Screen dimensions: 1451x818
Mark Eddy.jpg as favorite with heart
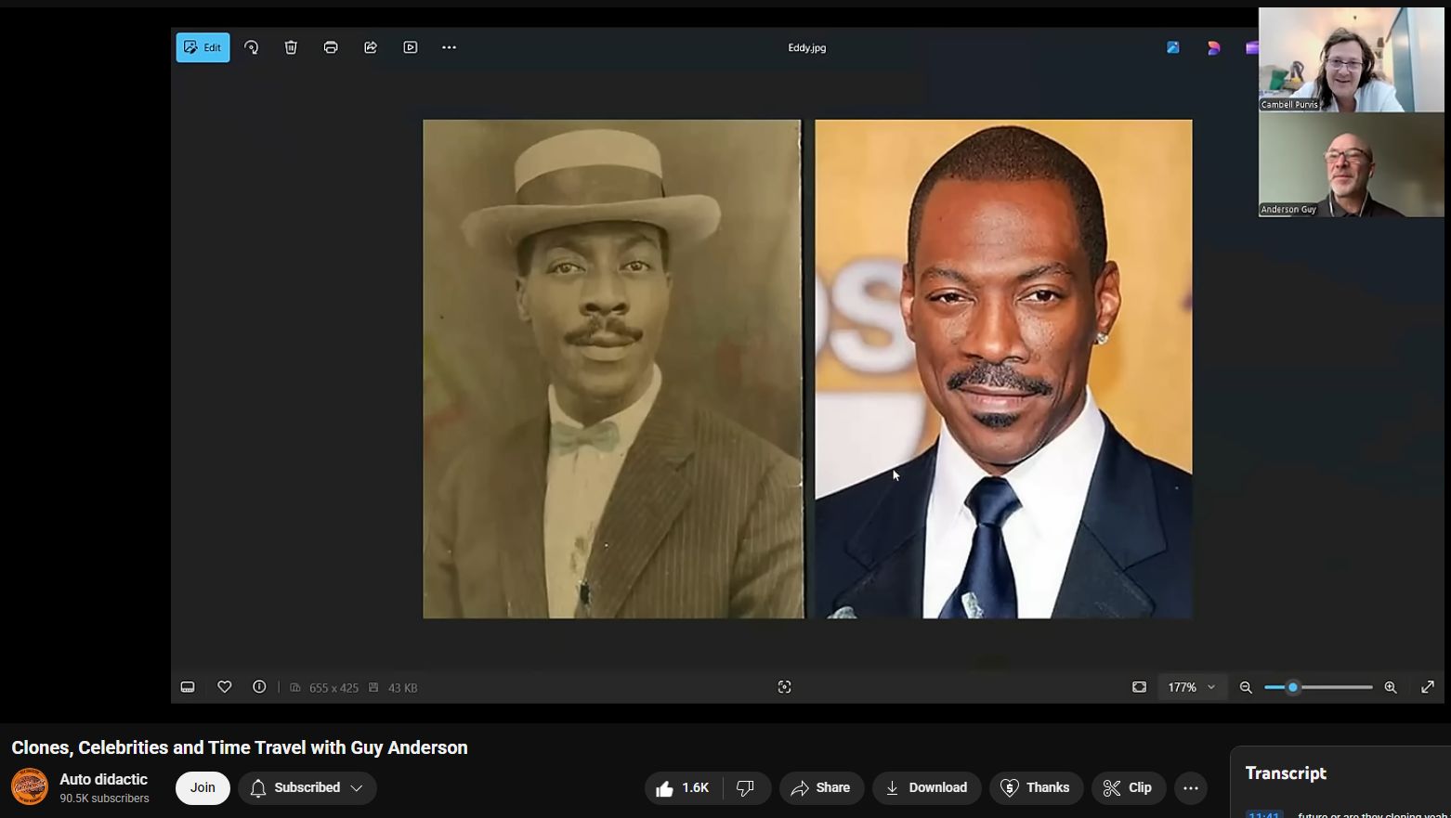point(225,687)
